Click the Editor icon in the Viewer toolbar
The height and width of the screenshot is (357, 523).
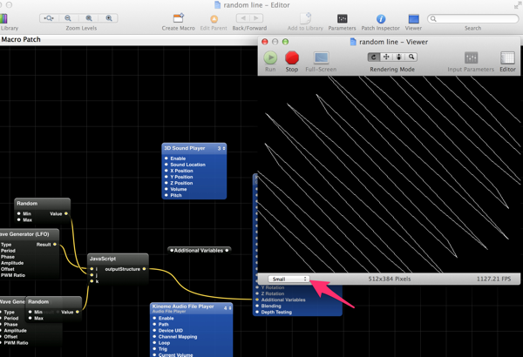(x=507, y=58)
